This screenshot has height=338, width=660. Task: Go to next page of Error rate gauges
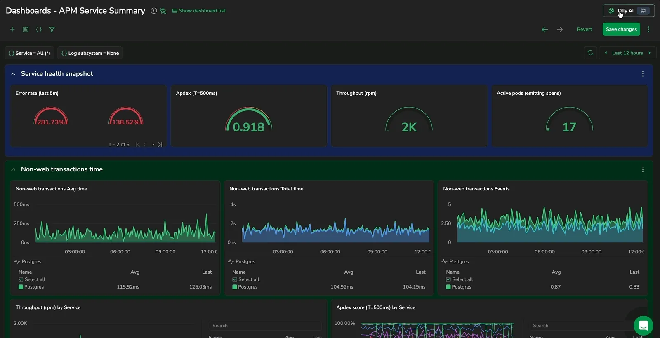pos(153,144)
